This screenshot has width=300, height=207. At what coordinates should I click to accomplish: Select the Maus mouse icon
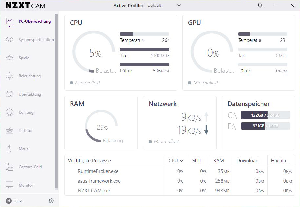[x=9, y=149]
